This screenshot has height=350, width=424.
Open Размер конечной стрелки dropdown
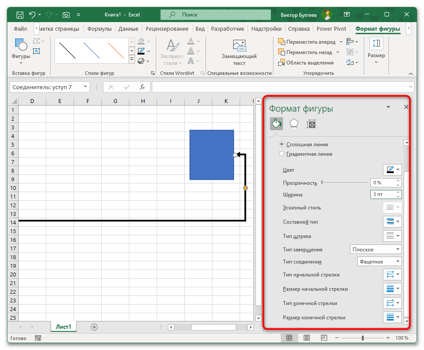tap(392, 317)
